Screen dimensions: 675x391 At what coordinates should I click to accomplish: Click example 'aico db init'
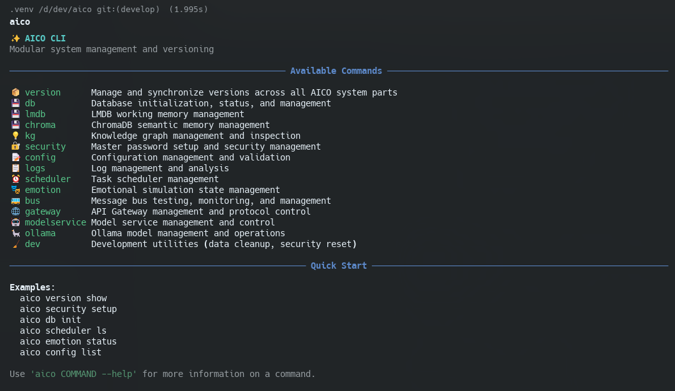[50, 320]
